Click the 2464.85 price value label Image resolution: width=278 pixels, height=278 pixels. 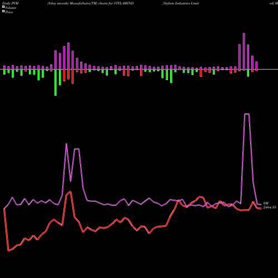(x=270, y=207)
